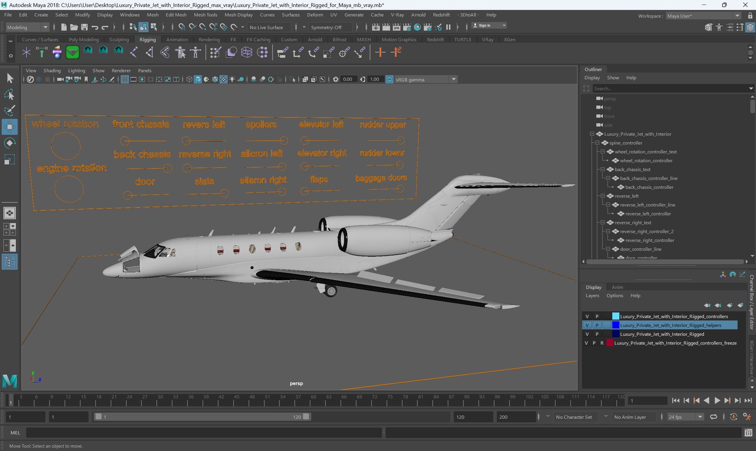
Task: Toggle visibility V of Rigged_controllers layer
Action: 587,317
